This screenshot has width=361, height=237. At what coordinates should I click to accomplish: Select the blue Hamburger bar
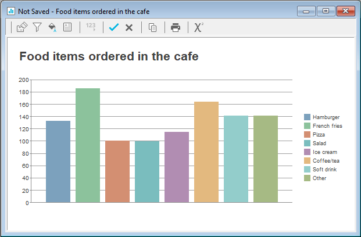[x=58, y=161]
